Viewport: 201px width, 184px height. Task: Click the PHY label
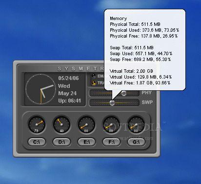[147, 93]
